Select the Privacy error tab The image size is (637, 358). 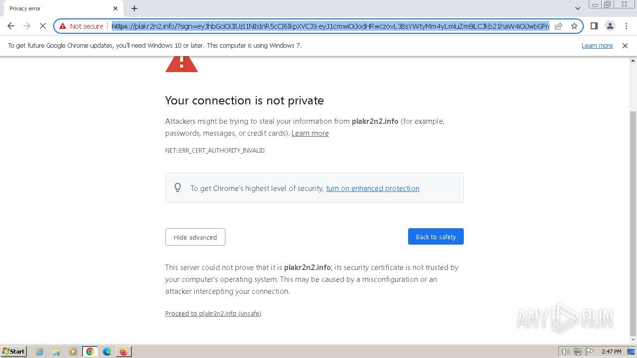coord(61,8)
